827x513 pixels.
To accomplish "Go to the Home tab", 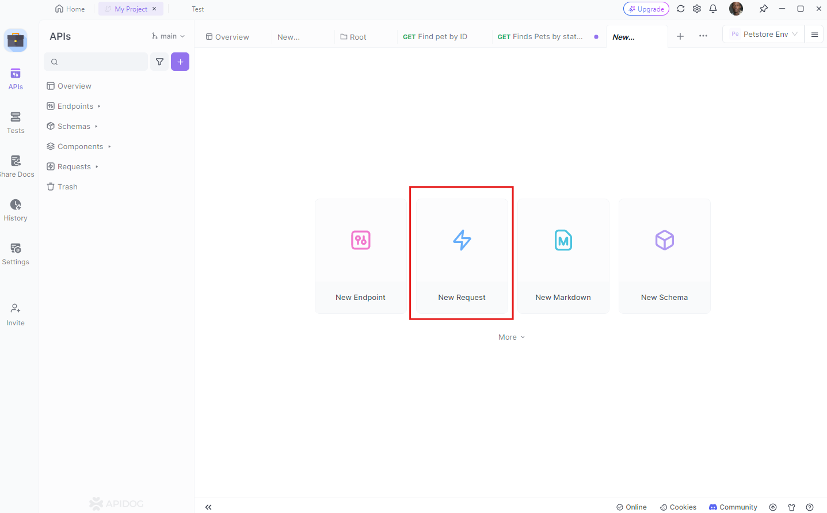I will click(70, 9).
